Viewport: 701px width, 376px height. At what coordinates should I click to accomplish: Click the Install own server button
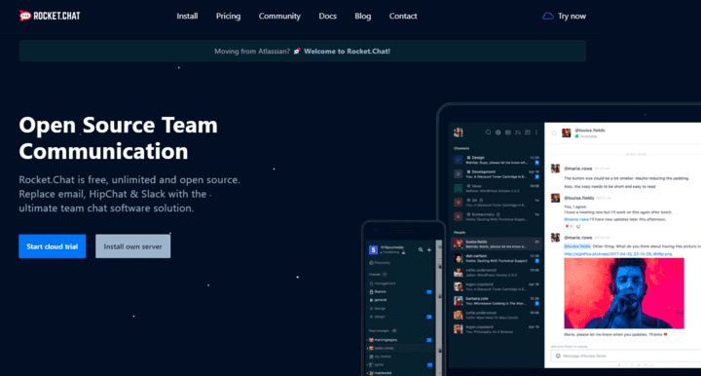pyautogui.click(x=132, y=246)
